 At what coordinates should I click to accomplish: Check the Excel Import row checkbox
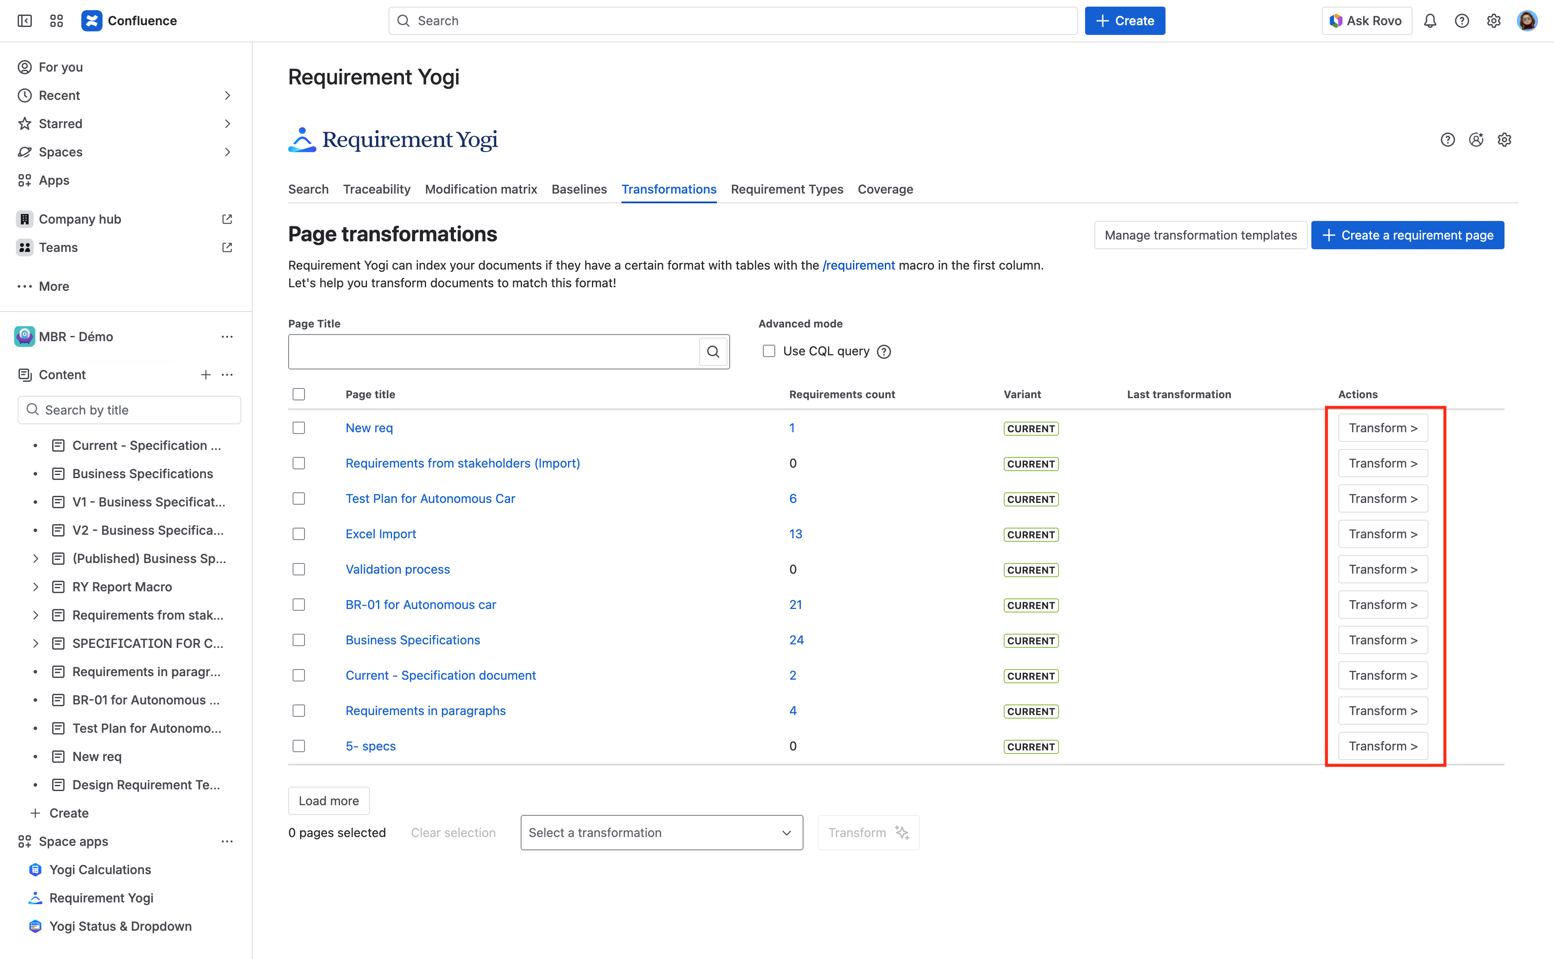pos(299,534)
